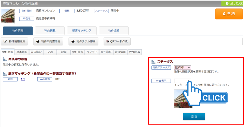Image resolution: width=245 pixels, height=127 pixels.
Task: Click the QRコード作成 button
Action: pos(117,41)
